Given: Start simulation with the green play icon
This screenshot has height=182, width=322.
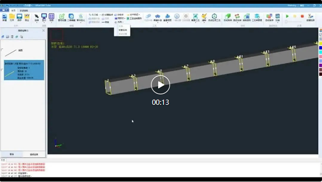Looking at the screenshot, I should click(287, 16).
